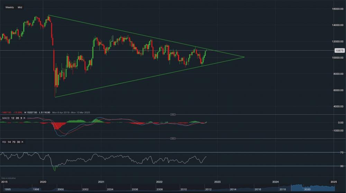Click the triangle apex where trendlines meet
The image size is (346, 193).
click(x=244, y=57)
